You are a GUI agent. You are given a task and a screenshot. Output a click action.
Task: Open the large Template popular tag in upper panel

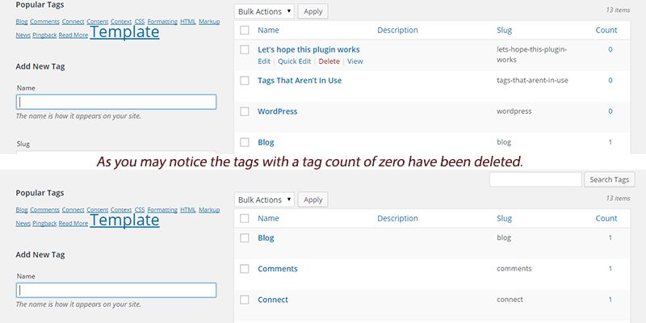coord(124,31)
